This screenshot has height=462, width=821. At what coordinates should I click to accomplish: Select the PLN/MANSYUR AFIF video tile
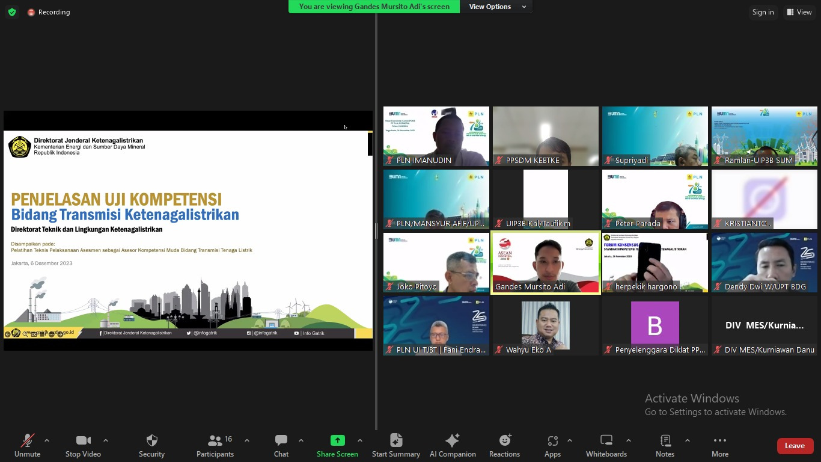tap(436, 200)
